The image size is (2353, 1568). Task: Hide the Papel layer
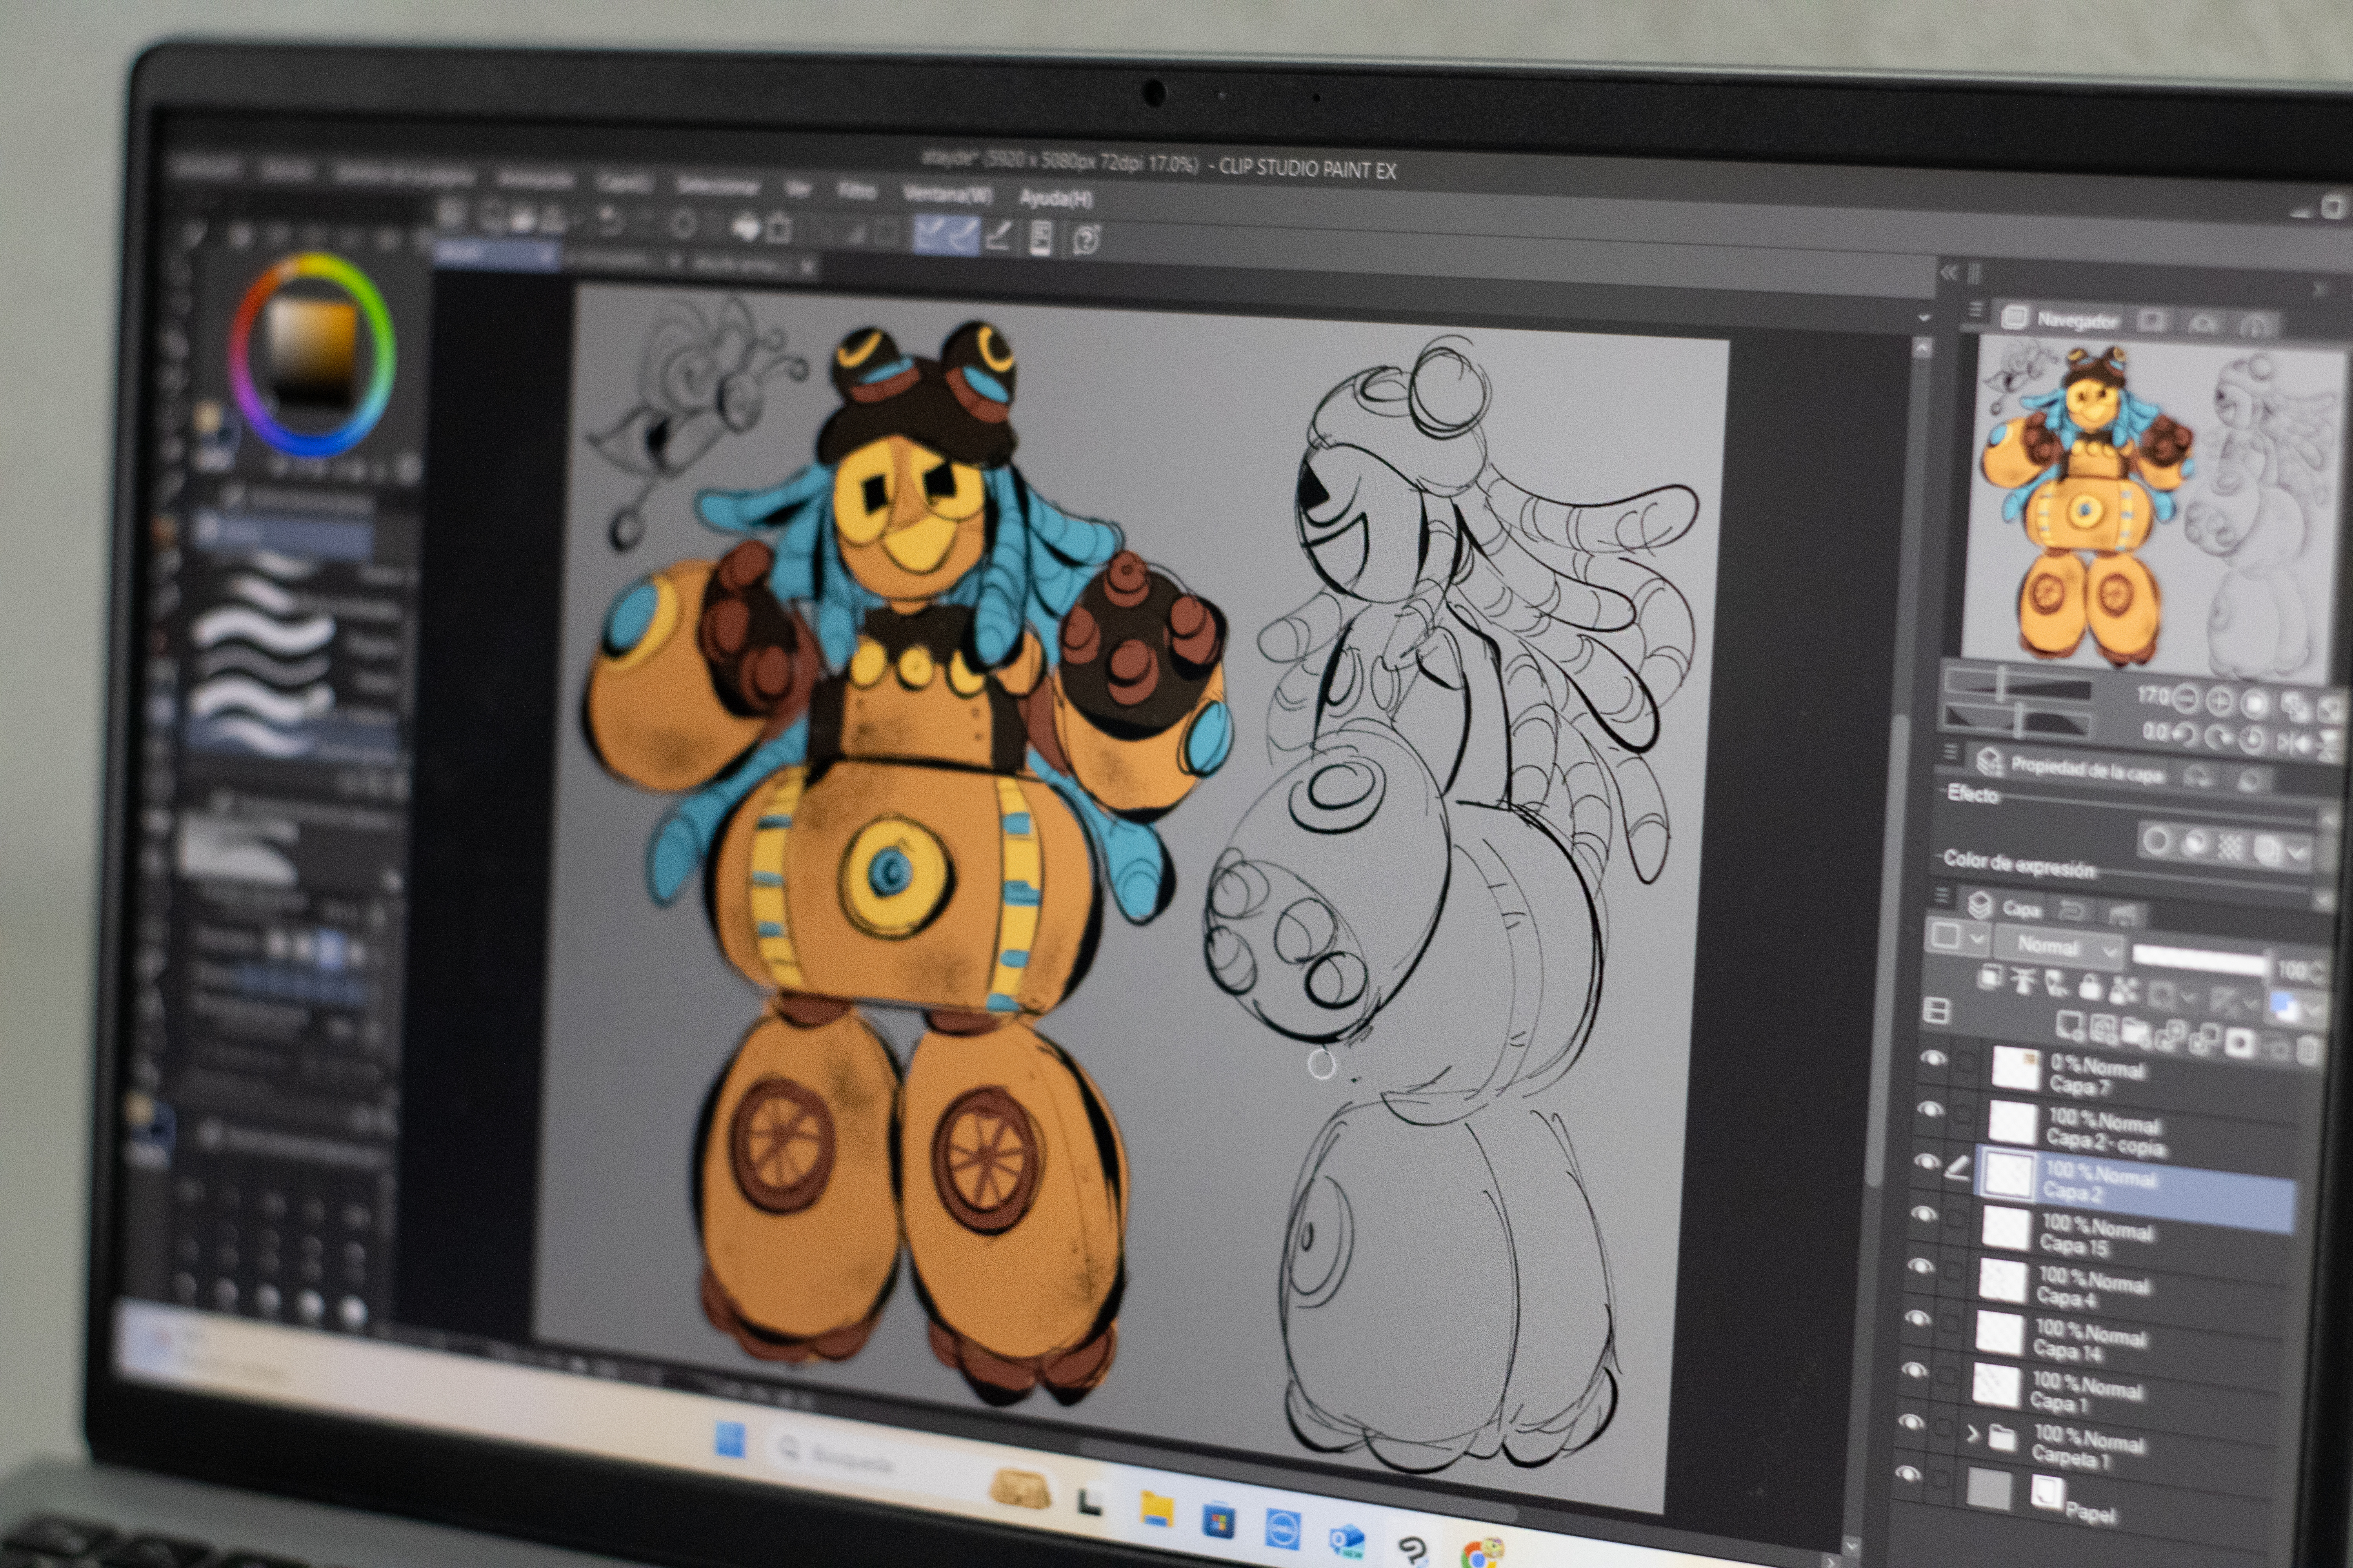tap(1908, 1474)
